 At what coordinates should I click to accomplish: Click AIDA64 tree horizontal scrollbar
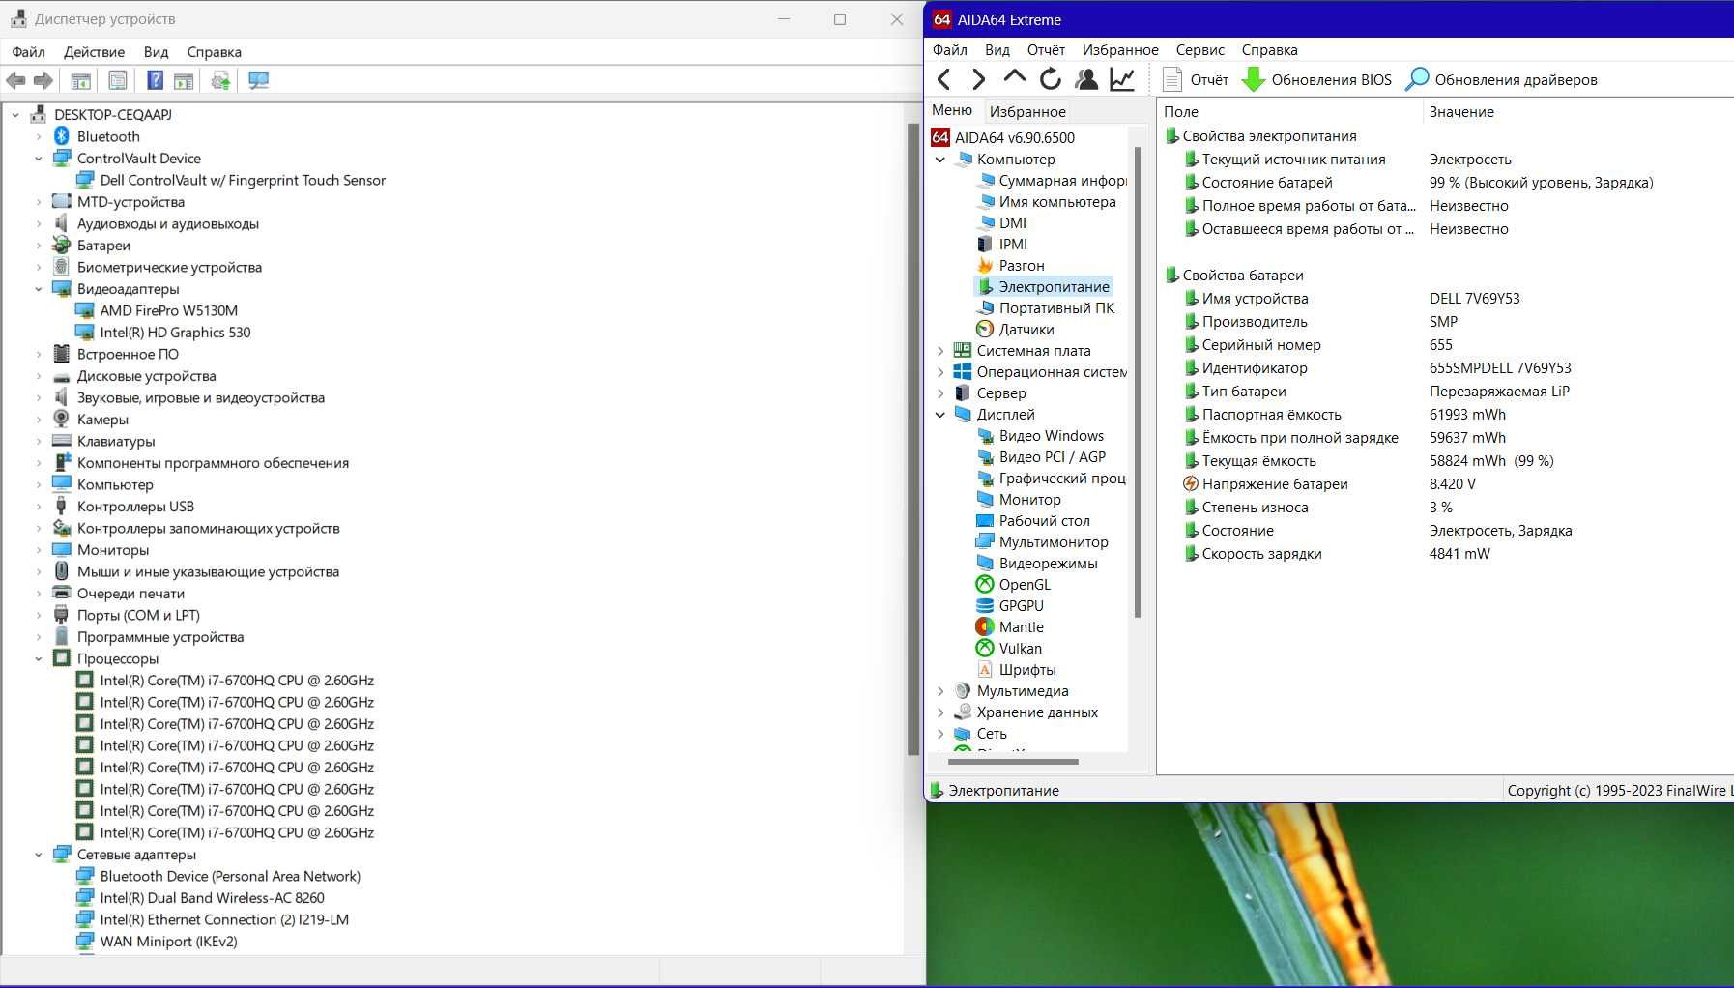pos(1013,761)
